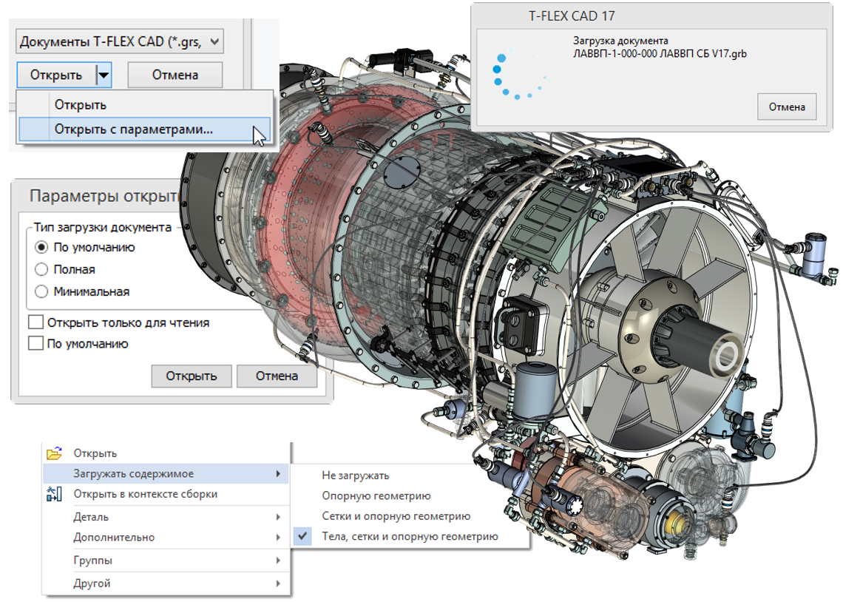Choose Сетки и опорную геометрию option
The image size is (843, 602).
point(396,516)
